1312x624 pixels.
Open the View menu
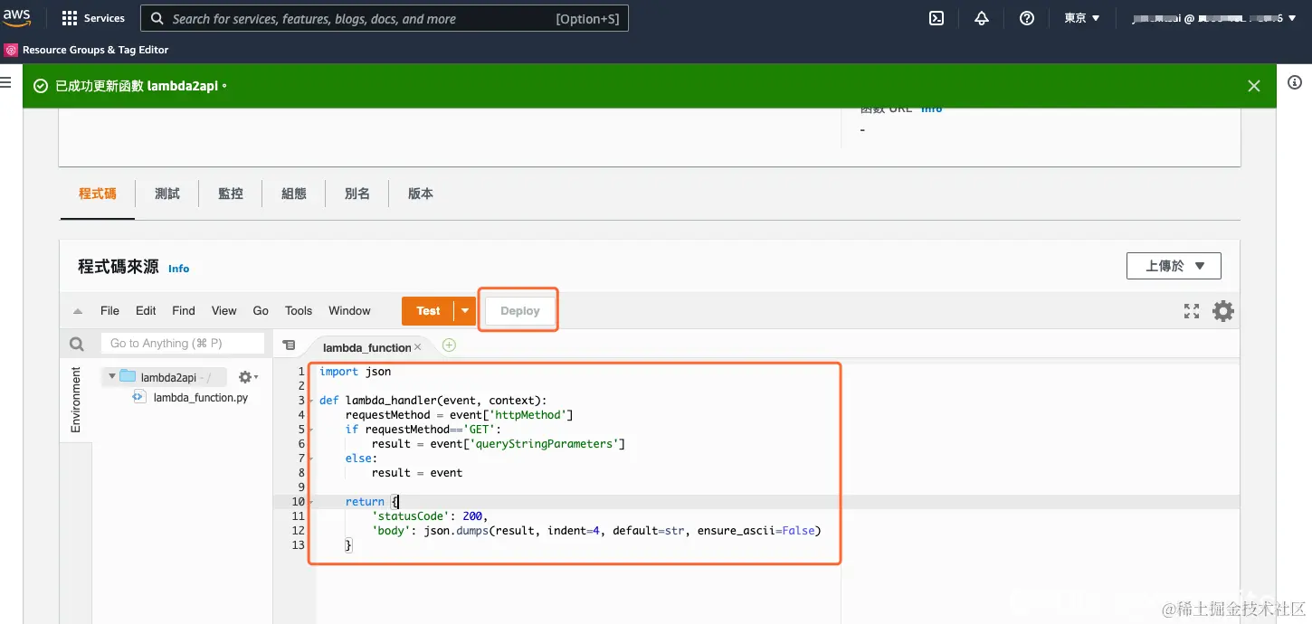pos(223,310)
